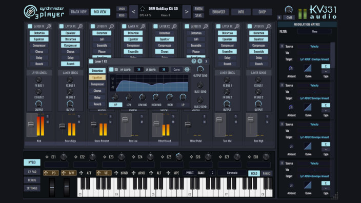Mute the Tom High channel
361x203 pixels.
pyautogui.click(x=267, y=122)
